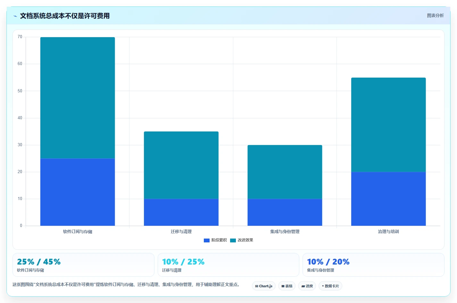Click the y-axis value 70
The image size is (457, 303).
tap(20, 37)
